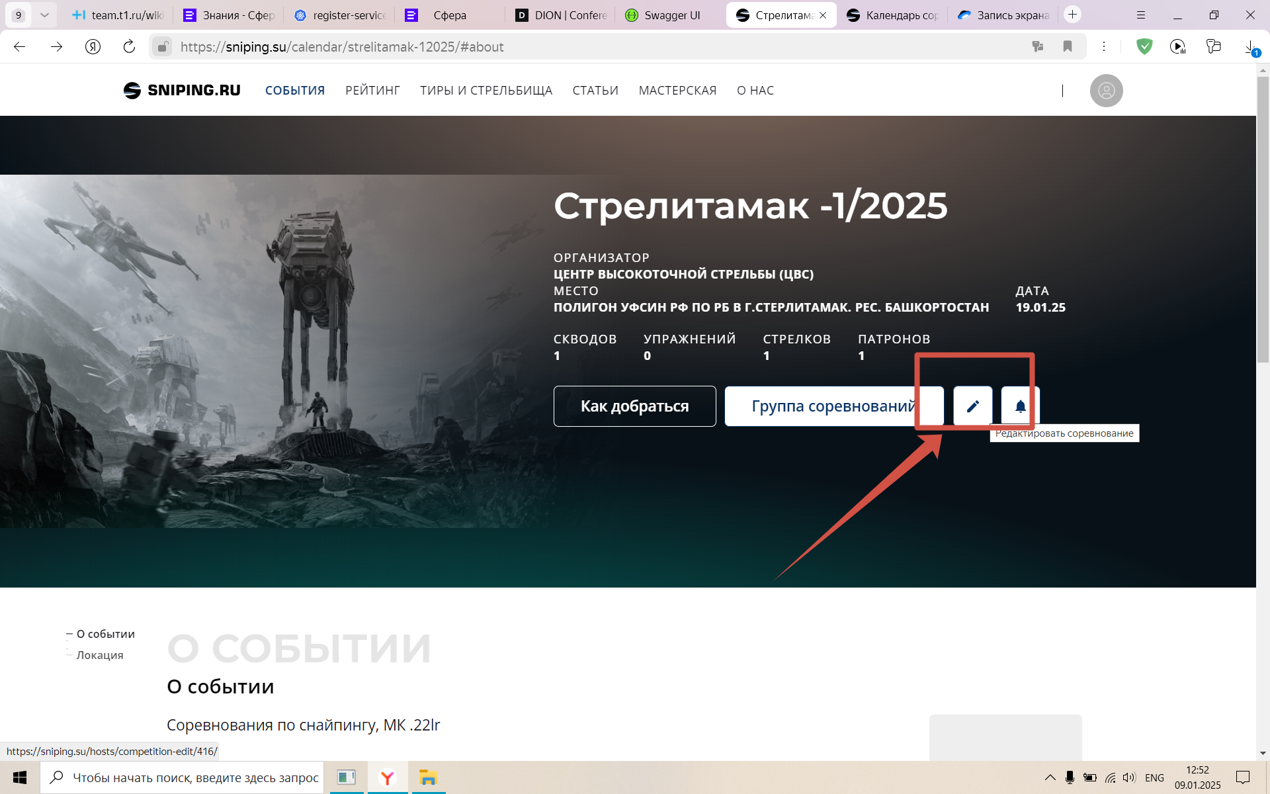Expand hidden system tray icons chevron
Image resolution: width=1270 pixels, height=794 pixels.
(x=1051, y=778)
